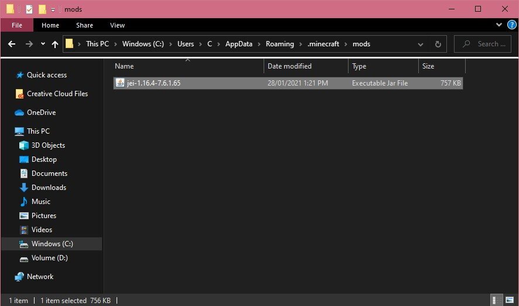Navigate to C user folder in path
This screenshot has width=519, height=306.
[210, 44]
